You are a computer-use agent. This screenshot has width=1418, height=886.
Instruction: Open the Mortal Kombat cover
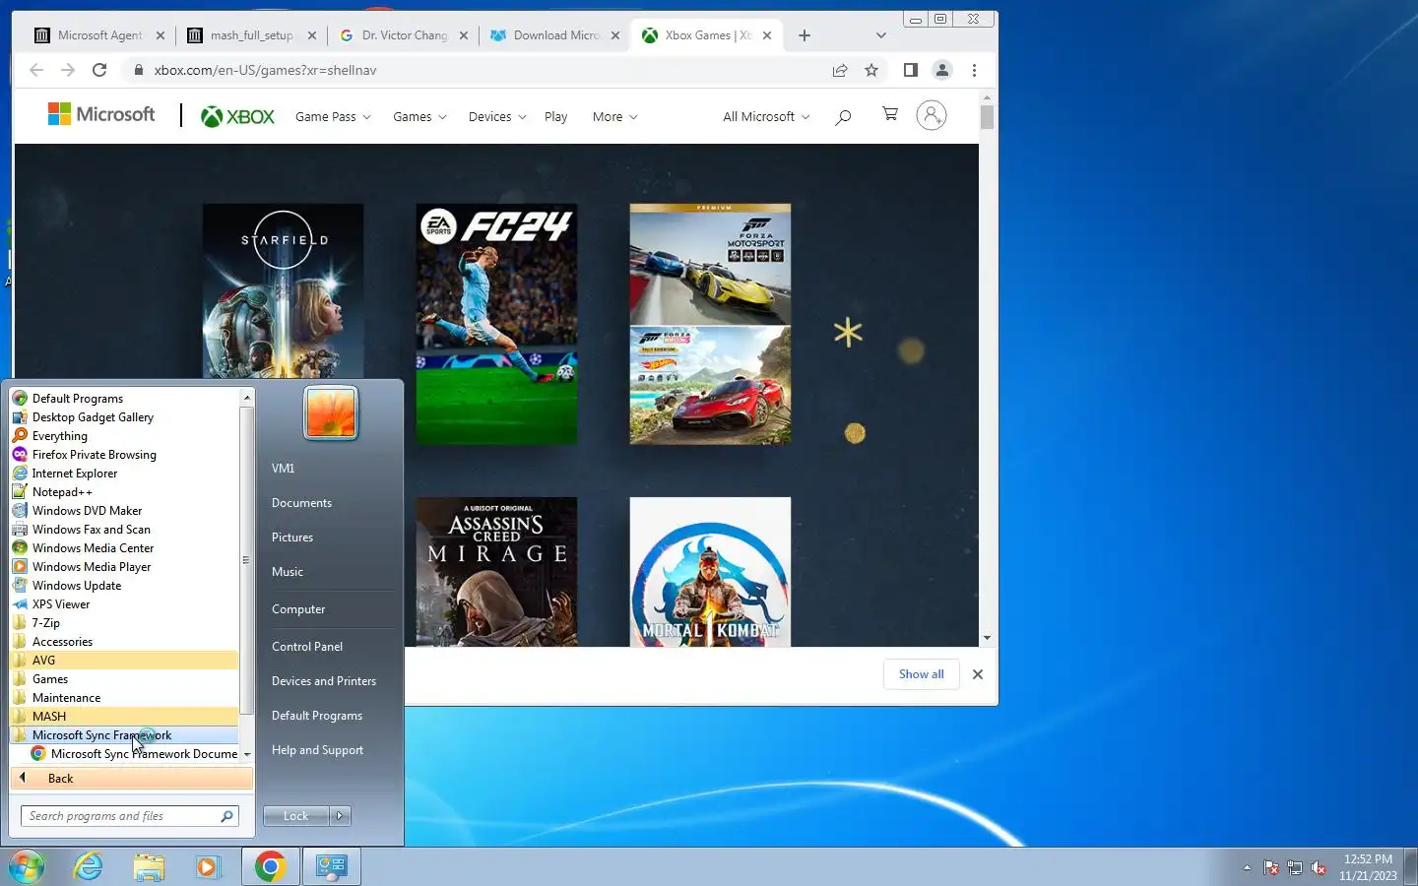point(710,572)
